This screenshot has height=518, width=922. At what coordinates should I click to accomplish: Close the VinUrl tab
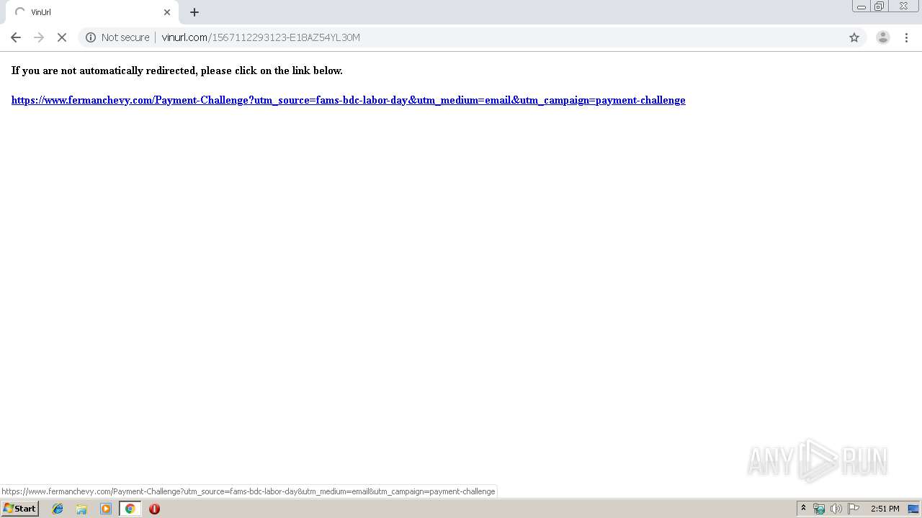tap(167, 12)
